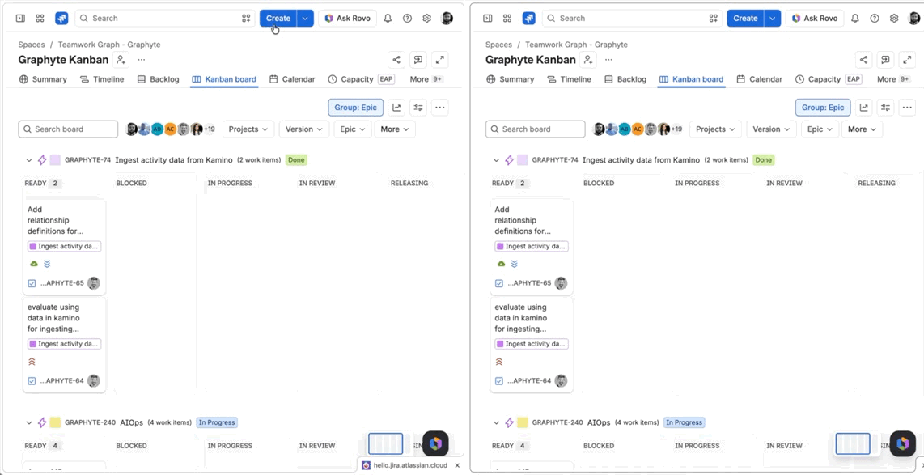The width and height of the screenshot is (924, 475).
Task: Collapse the GRAPHYTE-240 AIOps group in left window
Action: point(28,422)
